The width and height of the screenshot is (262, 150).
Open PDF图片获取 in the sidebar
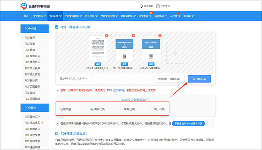click(x=32, y=68)
